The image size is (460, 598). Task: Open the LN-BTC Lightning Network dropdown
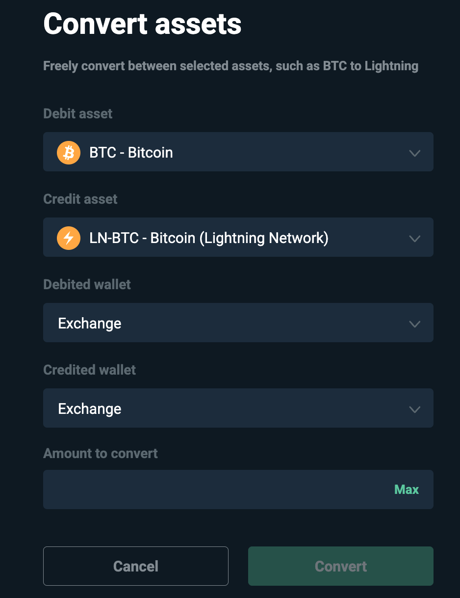tap(238, 237)
